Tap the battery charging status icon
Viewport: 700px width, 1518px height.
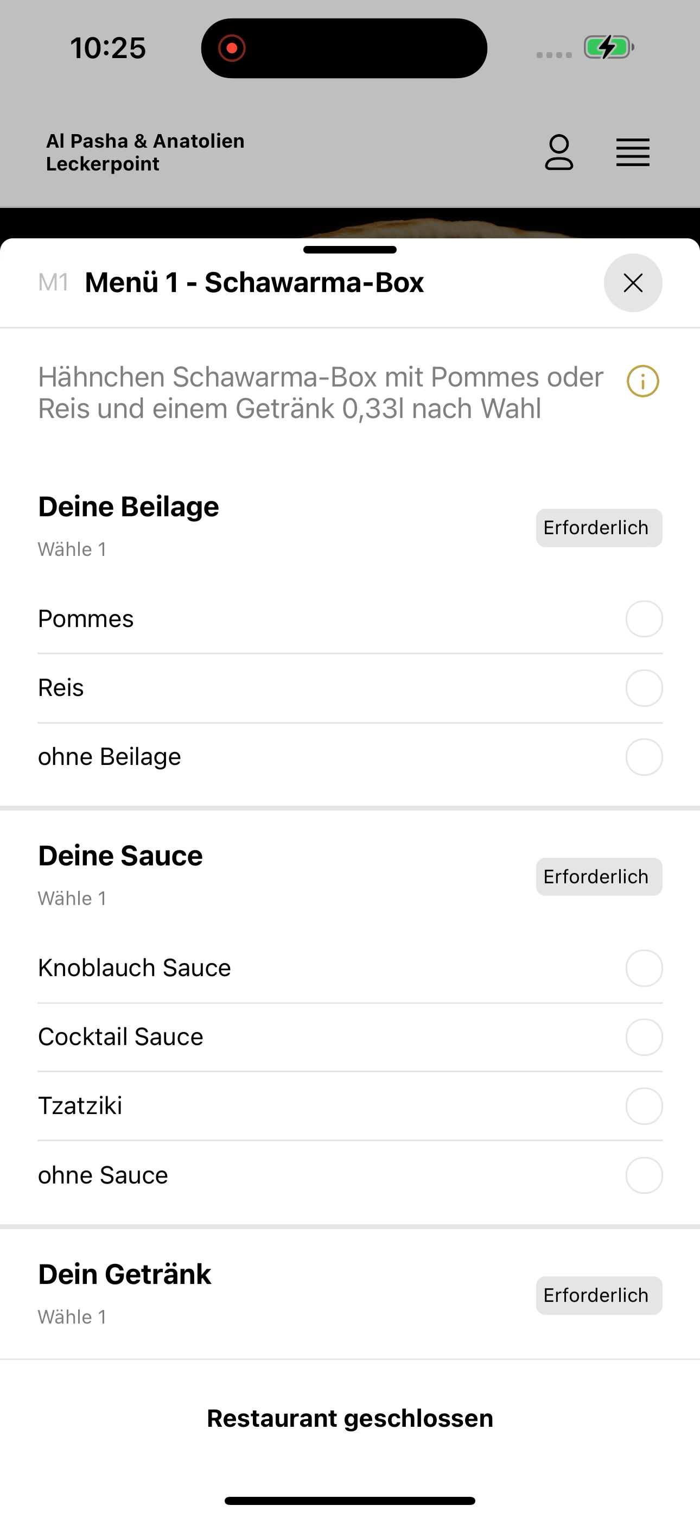tap(609, 47)
